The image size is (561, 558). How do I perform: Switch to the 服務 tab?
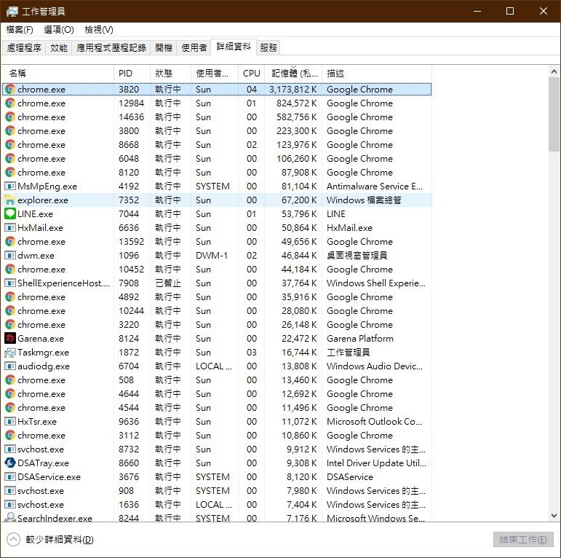[x=268, y=47]
